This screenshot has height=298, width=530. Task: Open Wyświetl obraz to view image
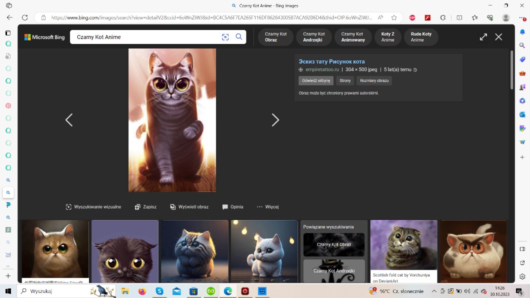[x=189, y=206]
